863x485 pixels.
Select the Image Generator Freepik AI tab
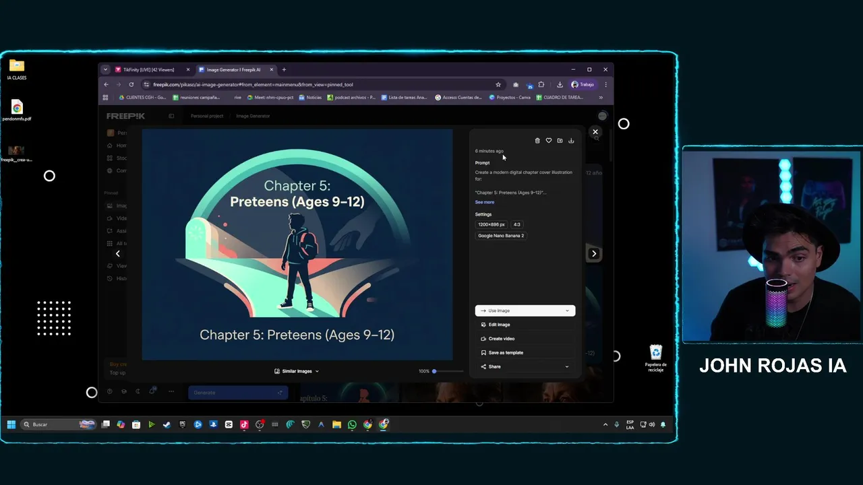(236, 69)
